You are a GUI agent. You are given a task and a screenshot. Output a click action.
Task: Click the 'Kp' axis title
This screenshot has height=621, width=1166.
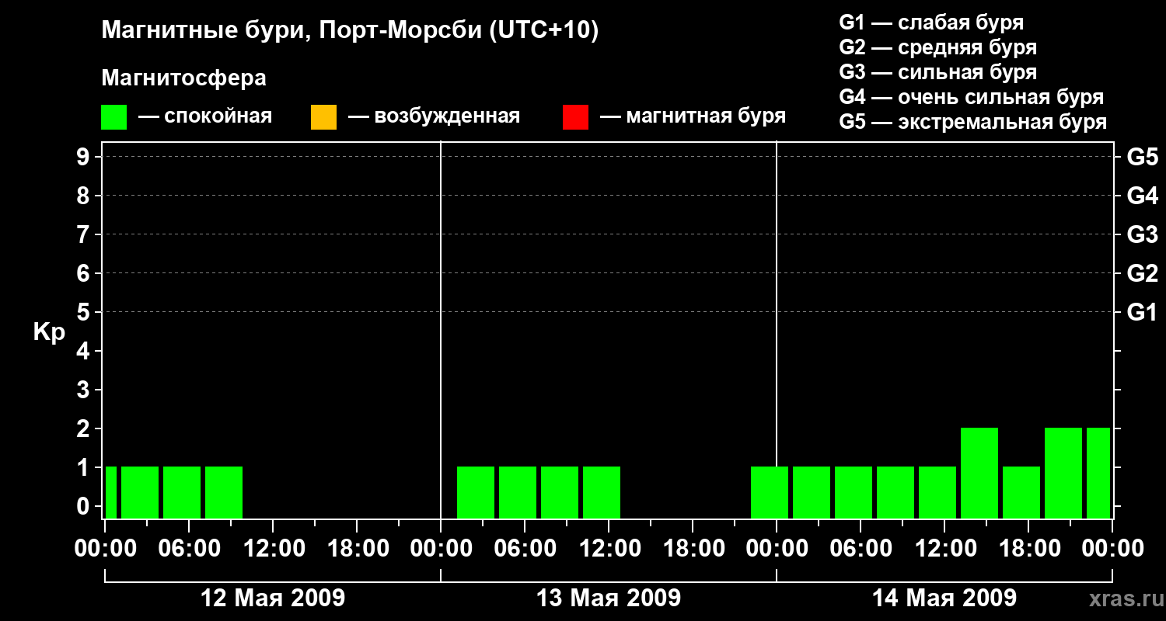[49, 332]
